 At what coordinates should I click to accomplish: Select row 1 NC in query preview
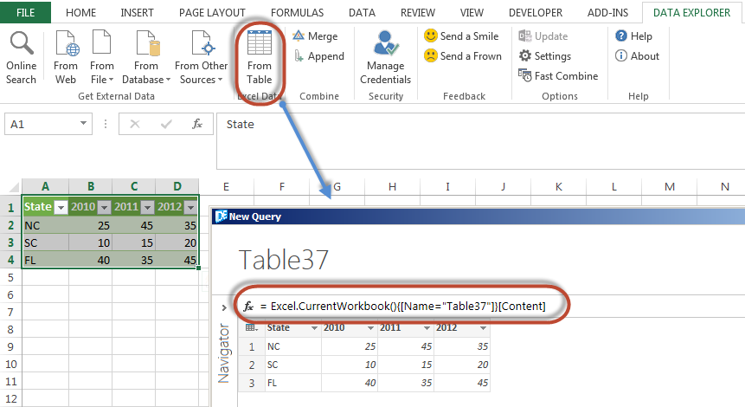[363, 346]
